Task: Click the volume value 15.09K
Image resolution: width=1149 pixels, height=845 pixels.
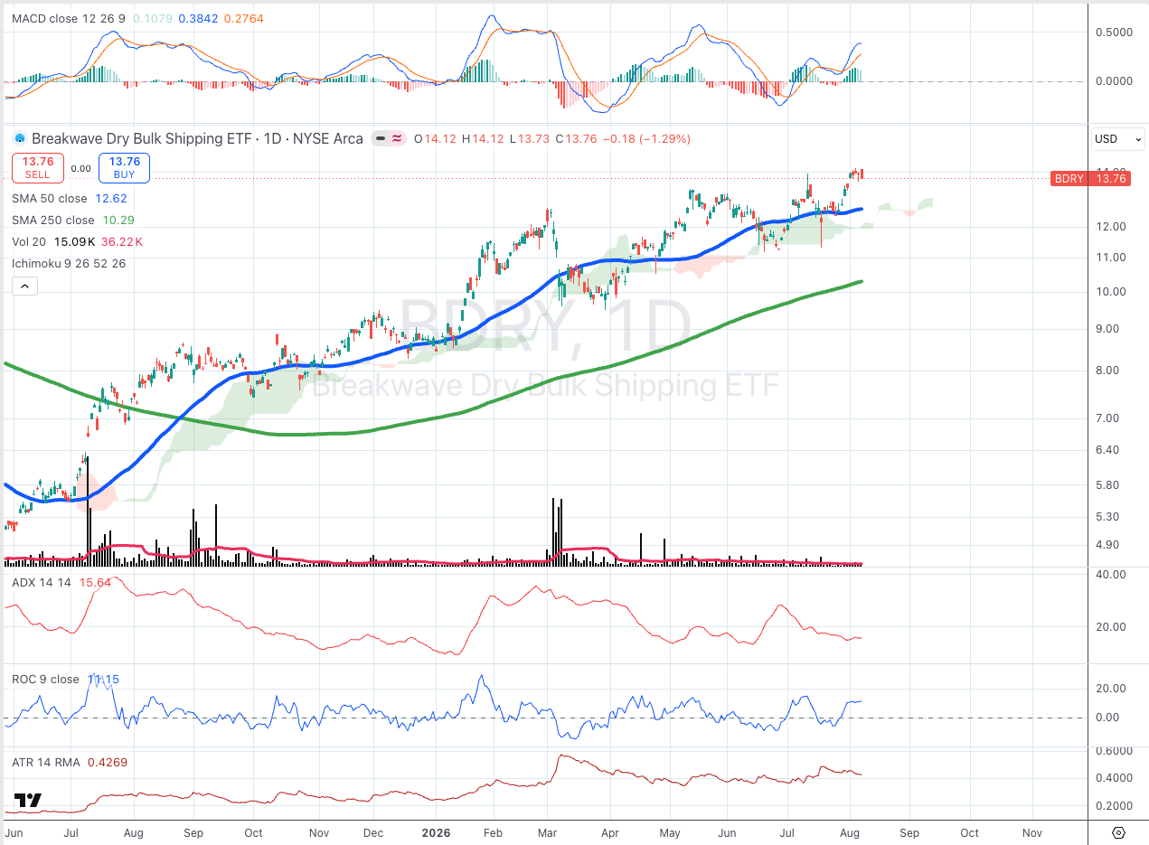Action: point(75,242)
